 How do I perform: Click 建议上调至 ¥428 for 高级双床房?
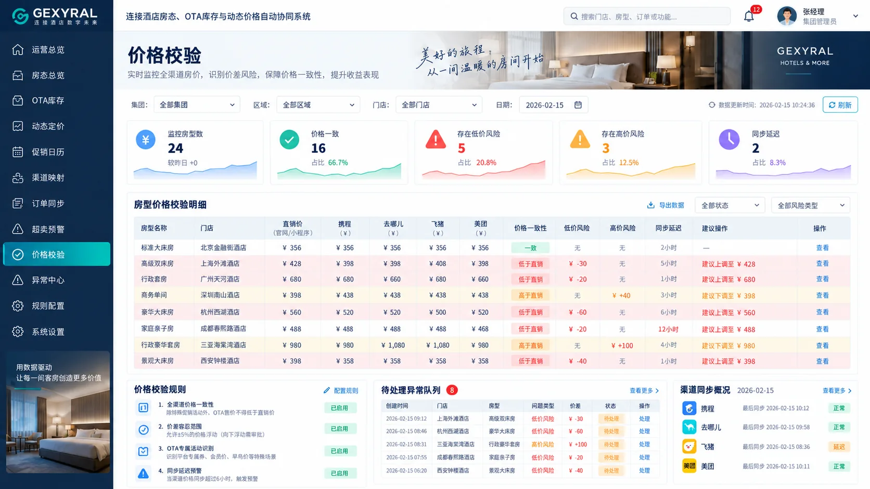tap(728, 264)
